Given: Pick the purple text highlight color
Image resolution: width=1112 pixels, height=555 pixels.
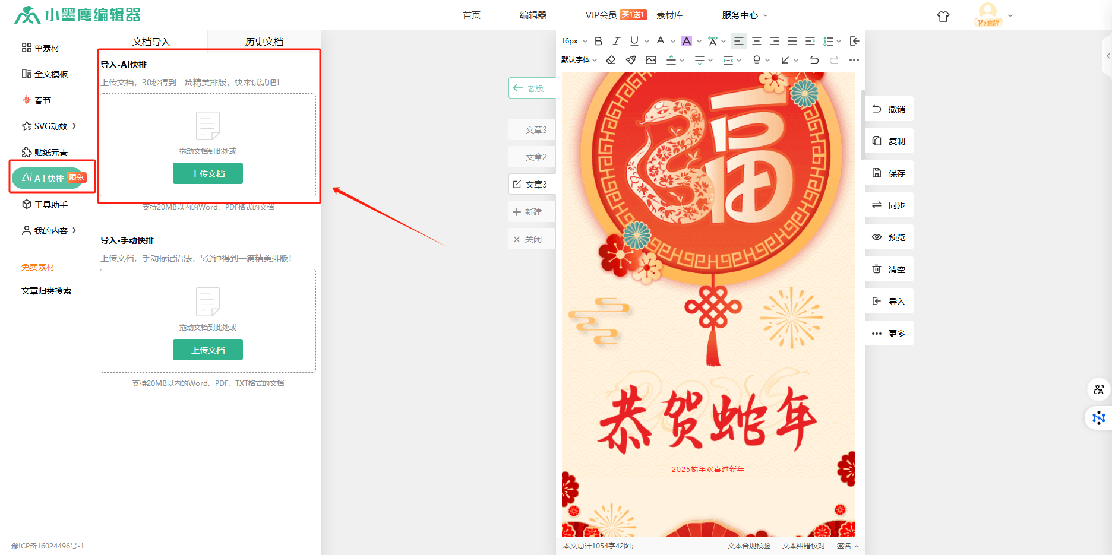Looking at the screenshot, I should [x=687, y=41].
